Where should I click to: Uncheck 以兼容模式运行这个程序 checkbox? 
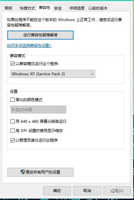point(12,64)
